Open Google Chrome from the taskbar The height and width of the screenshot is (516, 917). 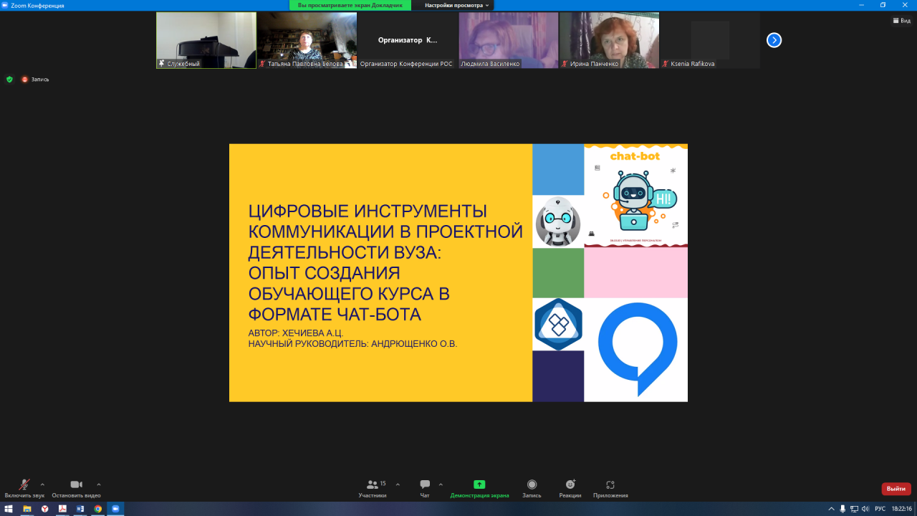pyautogui.click(x=98, y=509)
